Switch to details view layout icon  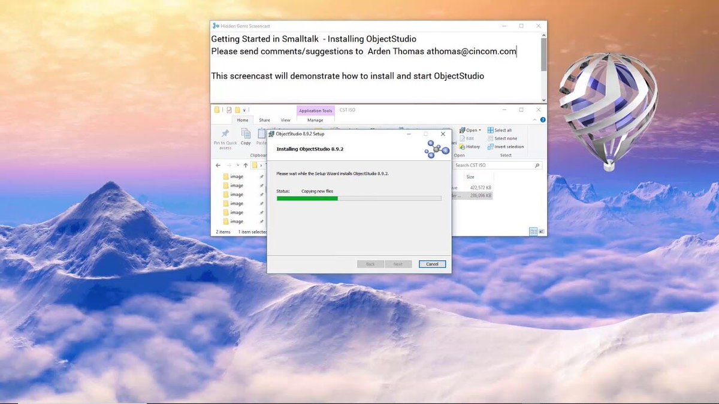click(x=533, y=232)
